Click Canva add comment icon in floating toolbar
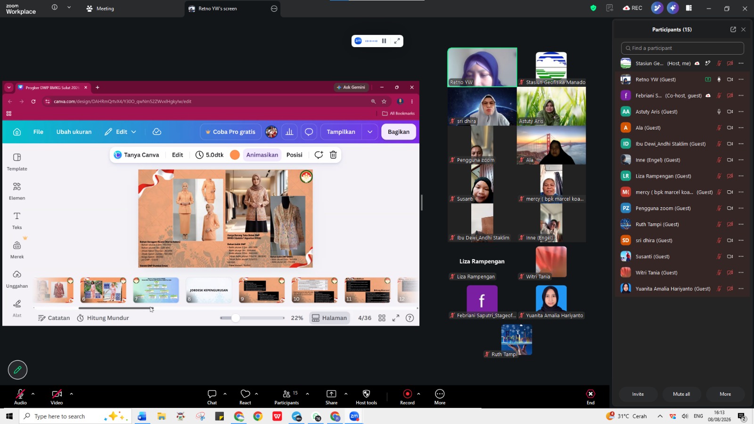 (x=319, y=155)
